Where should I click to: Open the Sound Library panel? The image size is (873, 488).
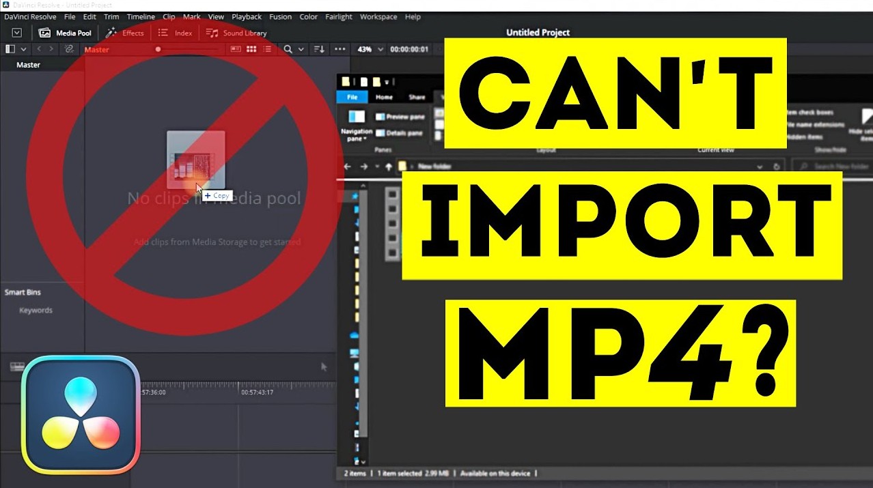pyautogui.click(x=236, y=33)
